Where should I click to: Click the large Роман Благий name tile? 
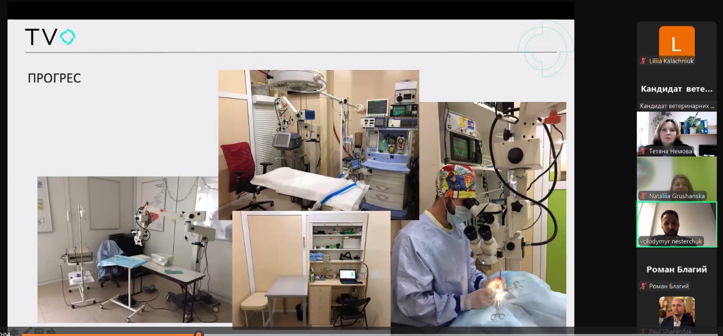[x=677, y=269]
